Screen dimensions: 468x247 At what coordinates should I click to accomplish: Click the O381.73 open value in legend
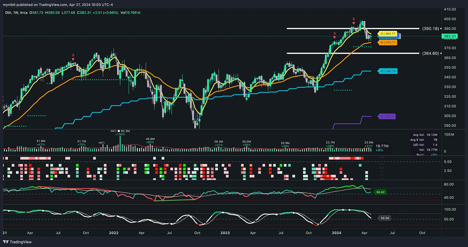click(x=36, y=13)
